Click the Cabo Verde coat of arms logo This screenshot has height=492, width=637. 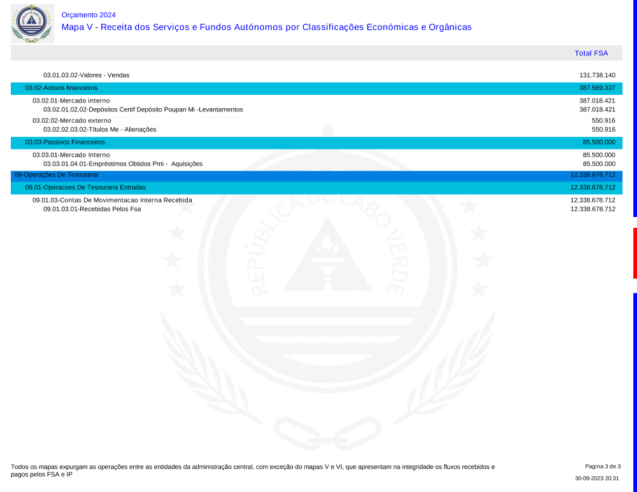(32, 24)
